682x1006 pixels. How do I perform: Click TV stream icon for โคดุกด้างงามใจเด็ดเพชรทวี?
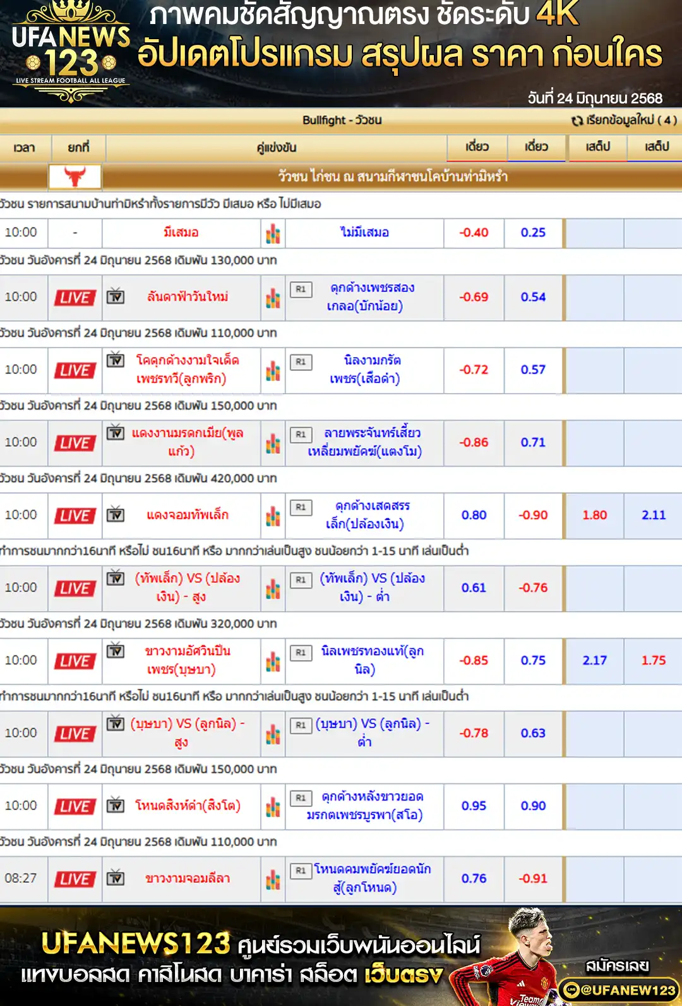pos(115,360)
